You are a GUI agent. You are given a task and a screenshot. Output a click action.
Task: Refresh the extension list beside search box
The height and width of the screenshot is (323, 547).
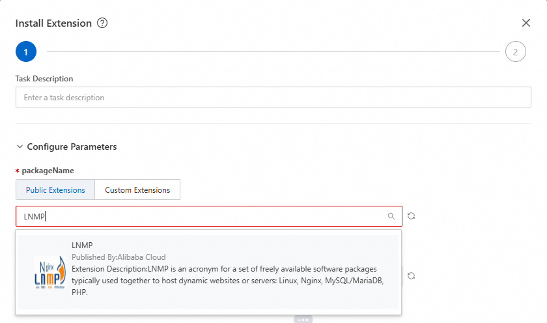point(412,216)
